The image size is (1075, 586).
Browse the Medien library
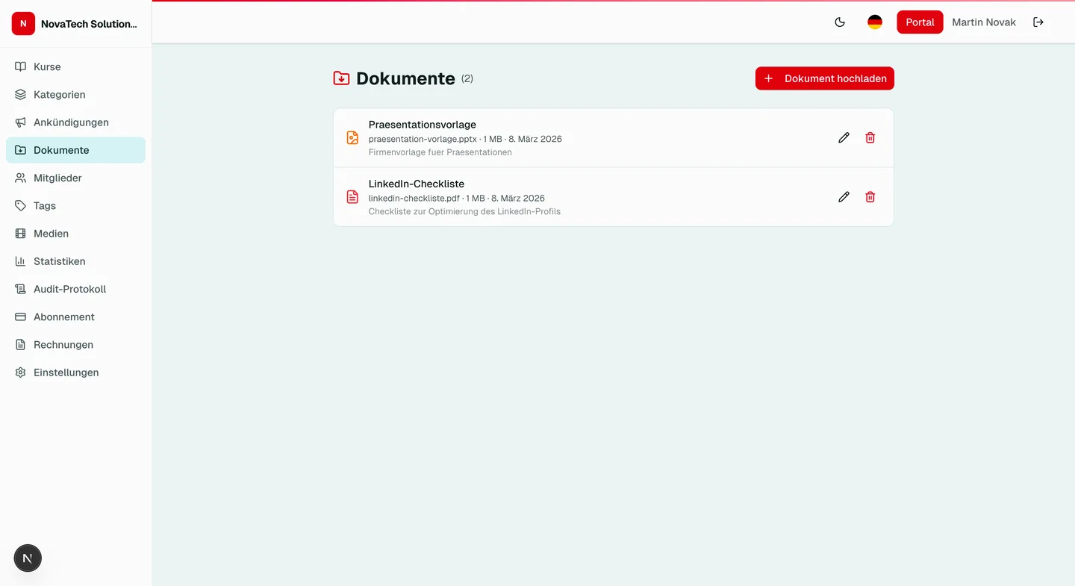click(51, 233)
